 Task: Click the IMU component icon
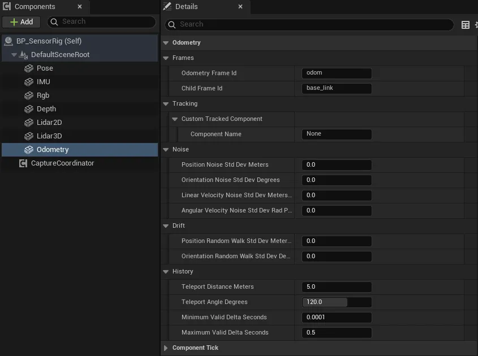tap(29, 81)
